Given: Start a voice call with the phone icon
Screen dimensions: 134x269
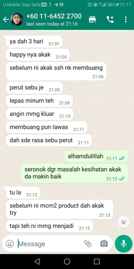Looking at the screenshot, I should pyautogui.click(x=110, y=19).
